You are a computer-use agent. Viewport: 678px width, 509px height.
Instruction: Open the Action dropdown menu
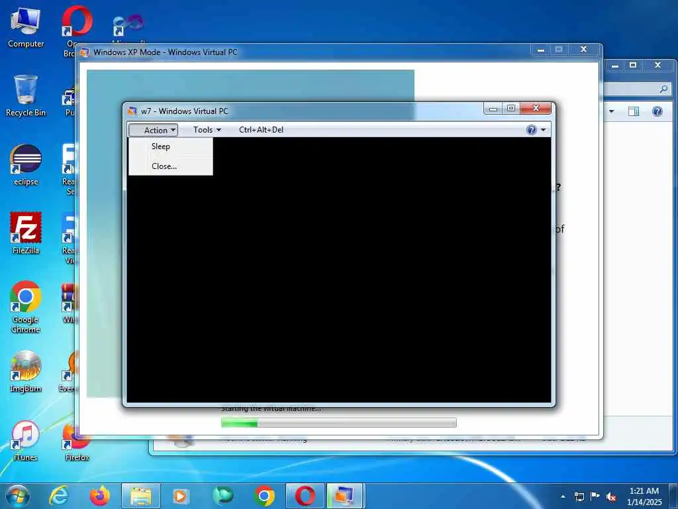click(153, 130)
